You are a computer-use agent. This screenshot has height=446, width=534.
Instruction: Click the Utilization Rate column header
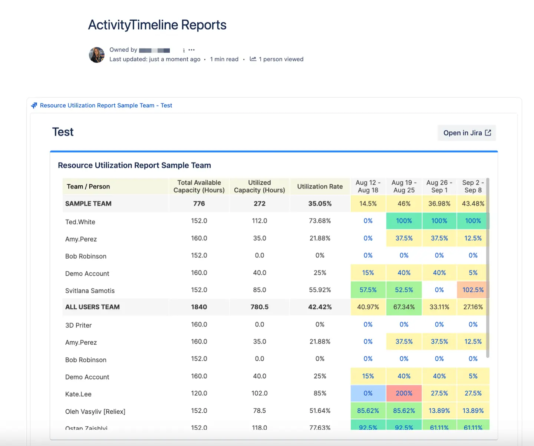click(320, 187)
